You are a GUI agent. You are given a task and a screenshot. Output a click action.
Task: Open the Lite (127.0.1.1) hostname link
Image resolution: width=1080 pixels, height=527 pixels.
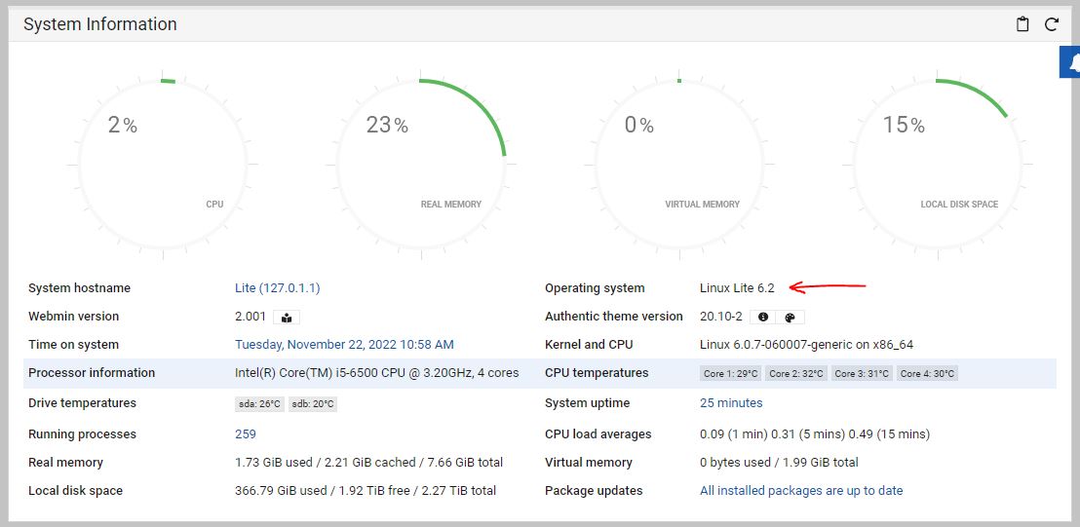[x=277, y=288]
